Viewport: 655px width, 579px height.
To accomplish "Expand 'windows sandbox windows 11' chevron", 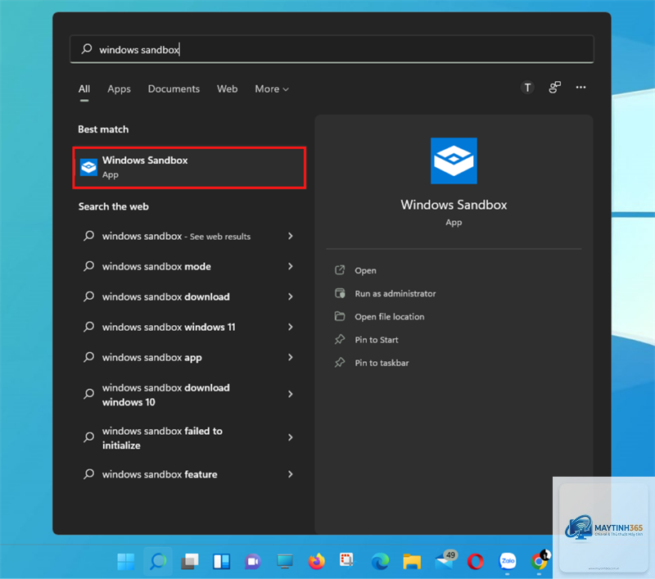I will pos(291,327).
